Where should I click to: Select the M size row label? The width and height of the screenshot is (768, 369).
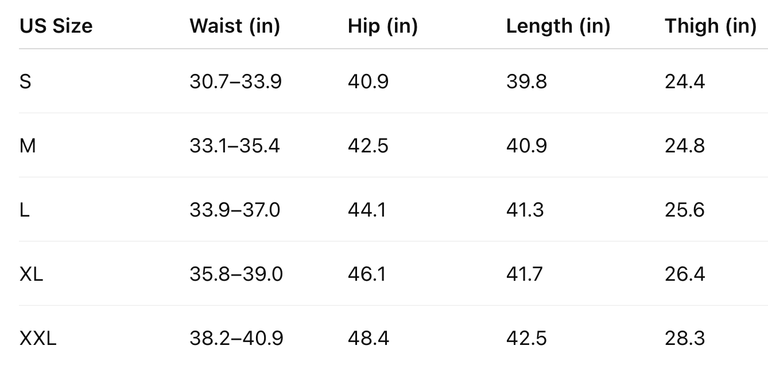[28, 146]
